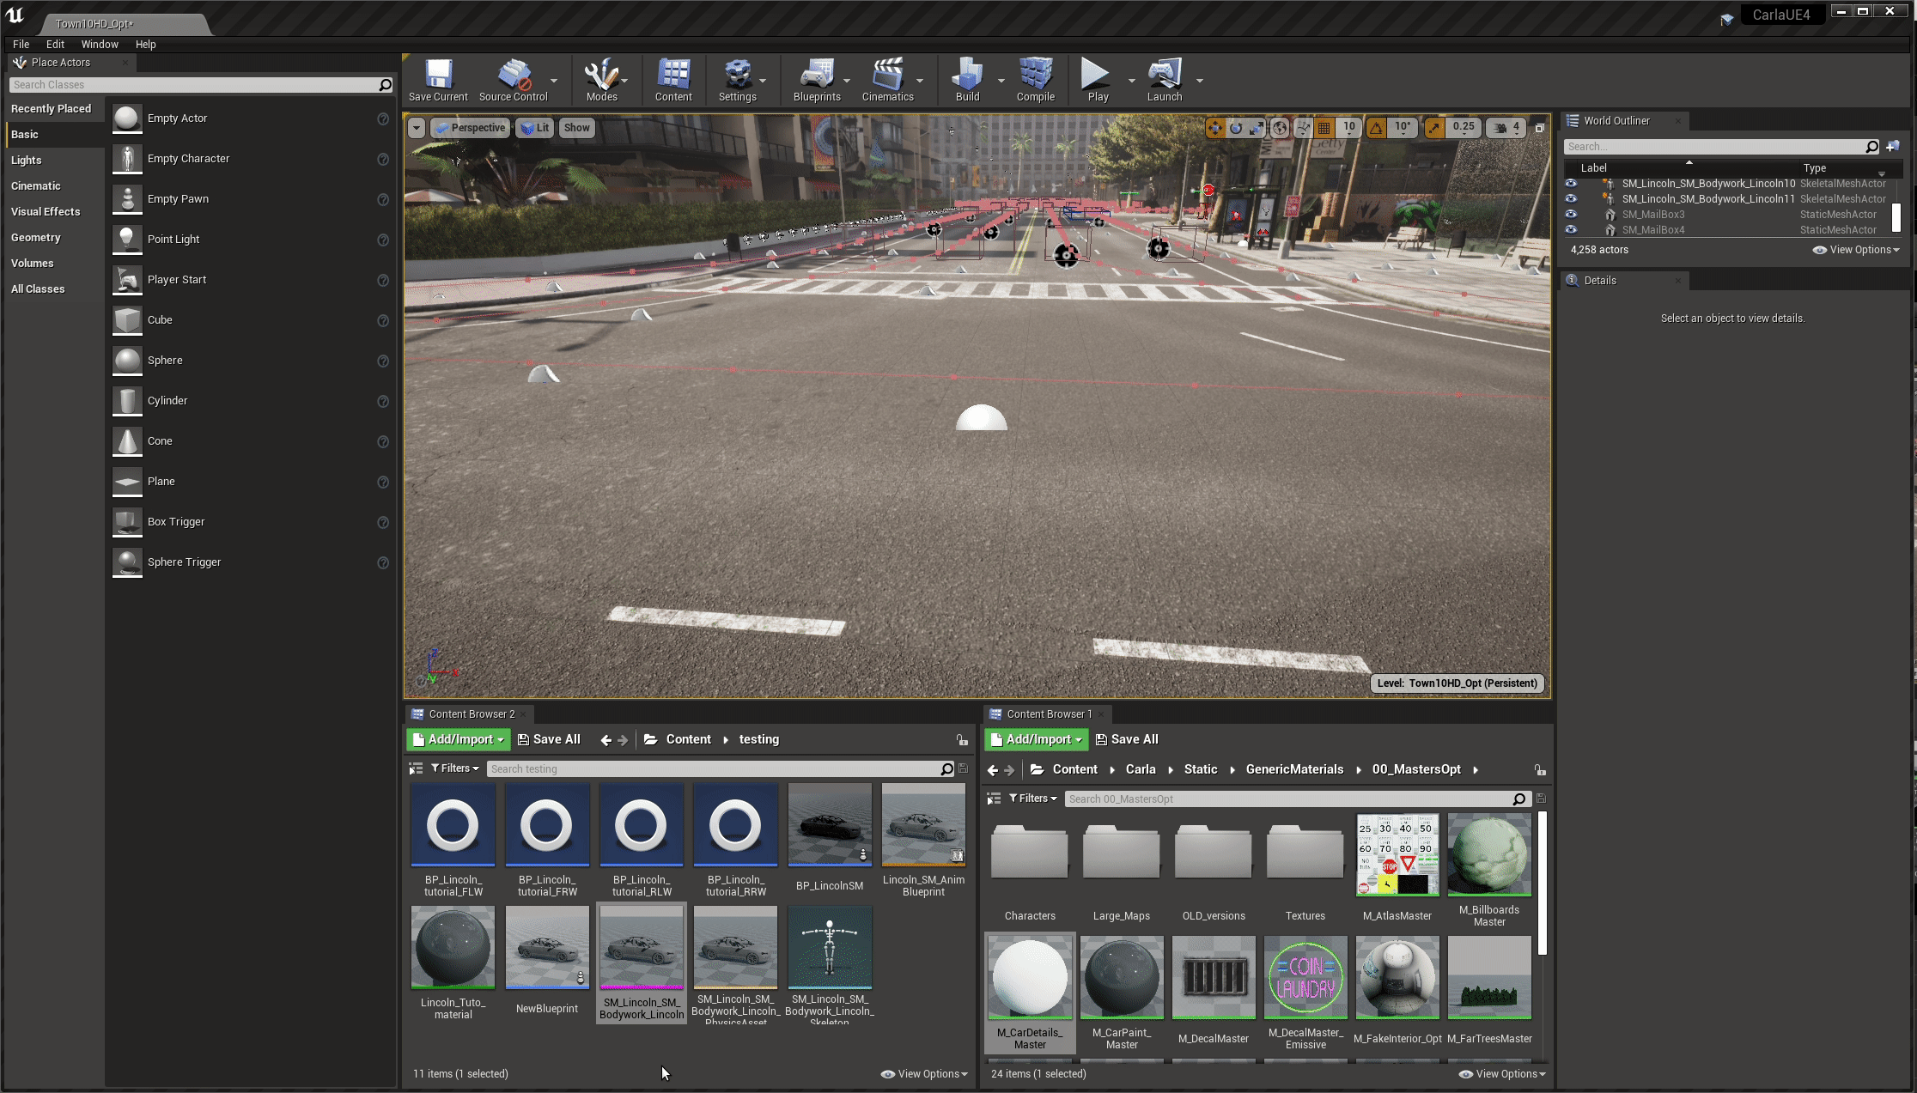Switch to the Content Browser 1 tab
The image size is (1917, 1093).
click(x=1047, y=713)
